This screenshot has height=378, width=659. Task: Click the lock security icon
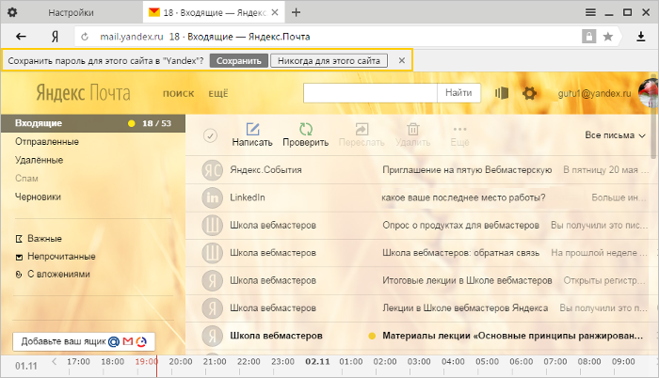[588, 37]
